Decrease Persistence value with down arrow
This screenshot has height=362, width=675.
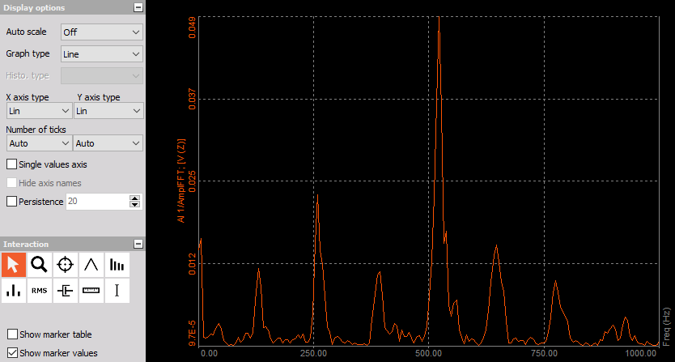[135, 204]
